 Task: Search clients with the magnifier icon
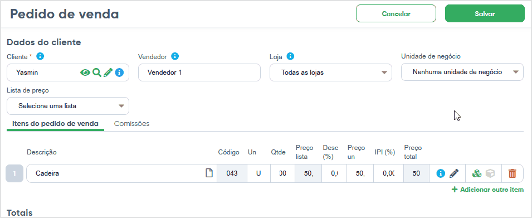click(97, 72)
